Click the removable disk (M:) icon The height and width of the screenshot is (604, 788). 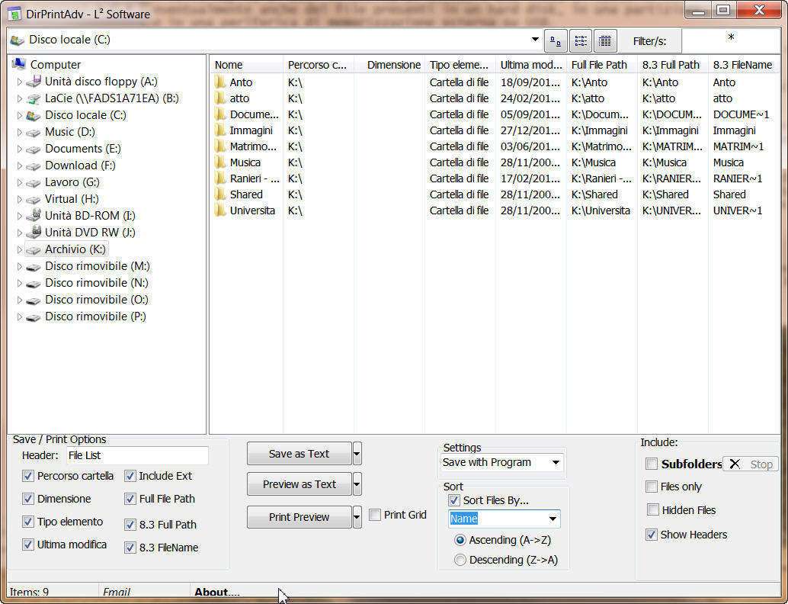tap(34, 267)
